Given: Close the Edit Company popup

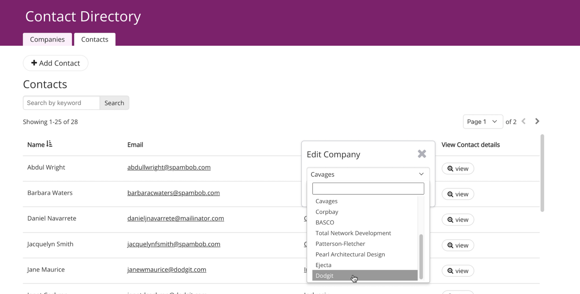Looking at the screenshot, I should [x=421, y=154].
